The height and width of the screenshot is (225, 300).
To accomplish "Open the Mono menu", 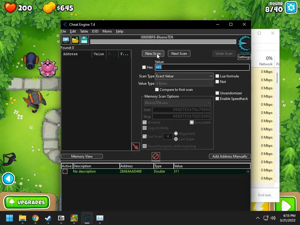I will click(x=107, y=31).
